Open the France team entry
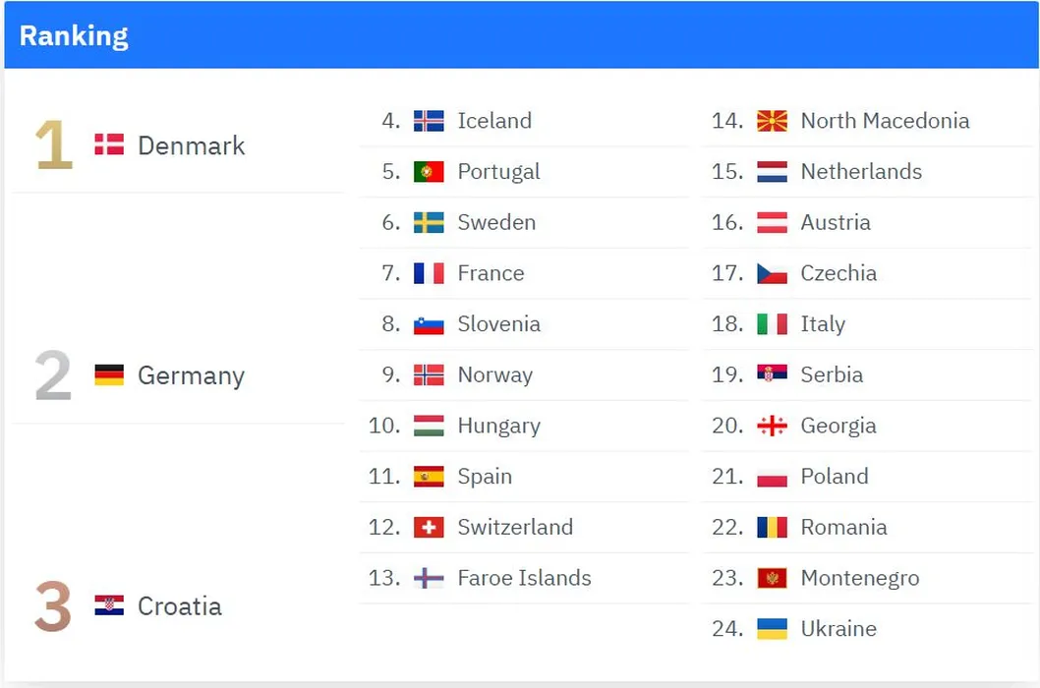1040x688 pixels. point(491,273)
